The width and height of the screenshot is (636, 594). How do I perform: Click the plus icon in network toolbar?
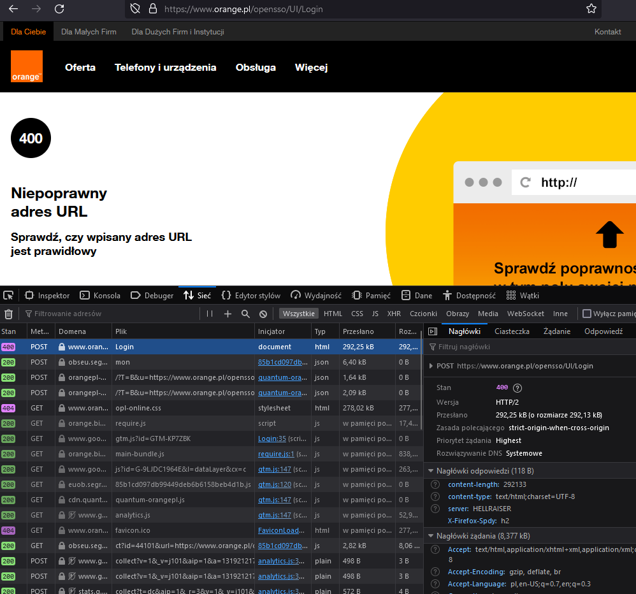(228, 314)
